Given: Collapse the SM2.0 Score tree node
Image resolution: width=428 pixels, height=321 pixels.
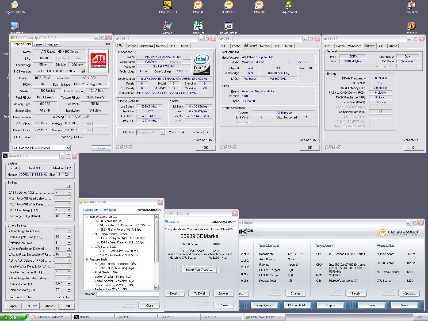Looking at the screenshot, I should [x=92, y=221].
